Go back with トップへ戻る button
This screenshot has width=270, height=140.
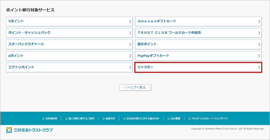[135, 87]
